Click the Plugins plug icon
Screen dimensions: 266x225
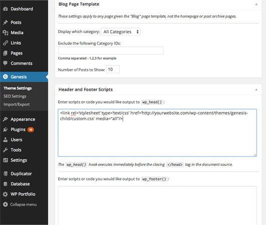(x=6, y=129)
